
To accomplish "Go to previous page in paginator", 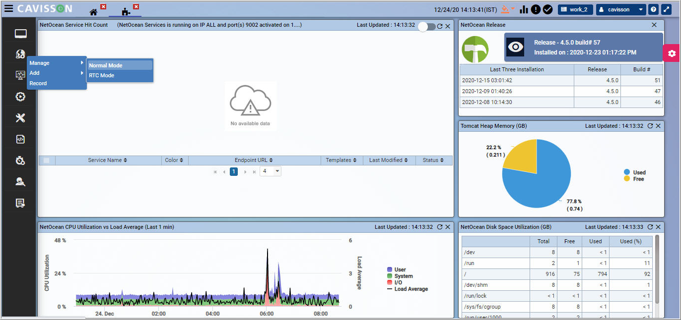I will tap(224, 171).
